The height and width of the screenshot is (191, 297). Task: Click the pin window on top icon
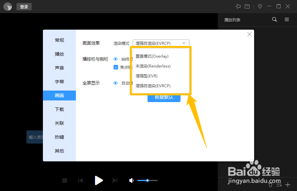238,6
